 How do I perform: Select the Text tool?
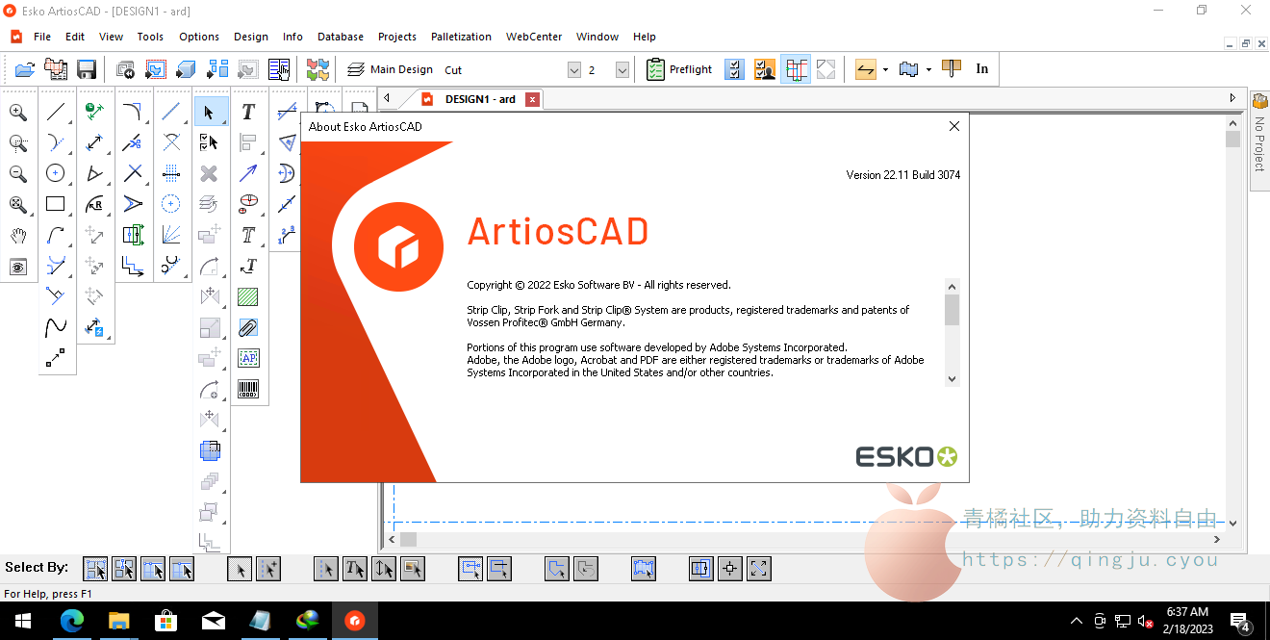[248, 112]
